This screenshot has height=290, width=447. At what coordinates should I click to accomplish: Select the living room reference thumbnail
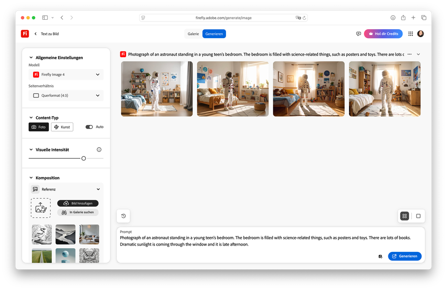89,234
